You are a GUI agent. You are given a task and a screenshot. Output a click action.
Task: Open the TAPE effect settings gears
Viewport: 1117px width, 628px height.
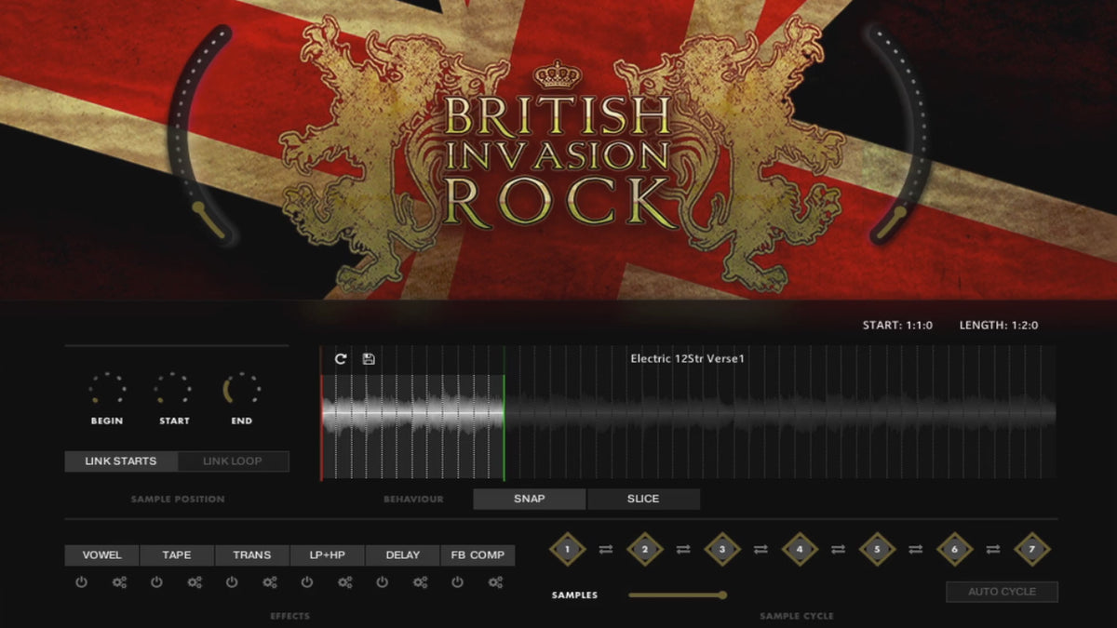(x=195, y=582)
